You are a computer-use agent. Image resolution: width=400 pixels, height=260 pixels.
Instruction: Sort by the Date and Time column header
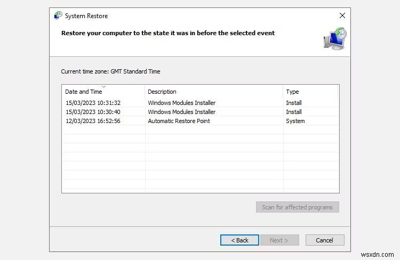coord(103,92)
